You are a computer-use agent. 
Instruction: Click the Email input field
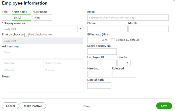pos(128,18)
